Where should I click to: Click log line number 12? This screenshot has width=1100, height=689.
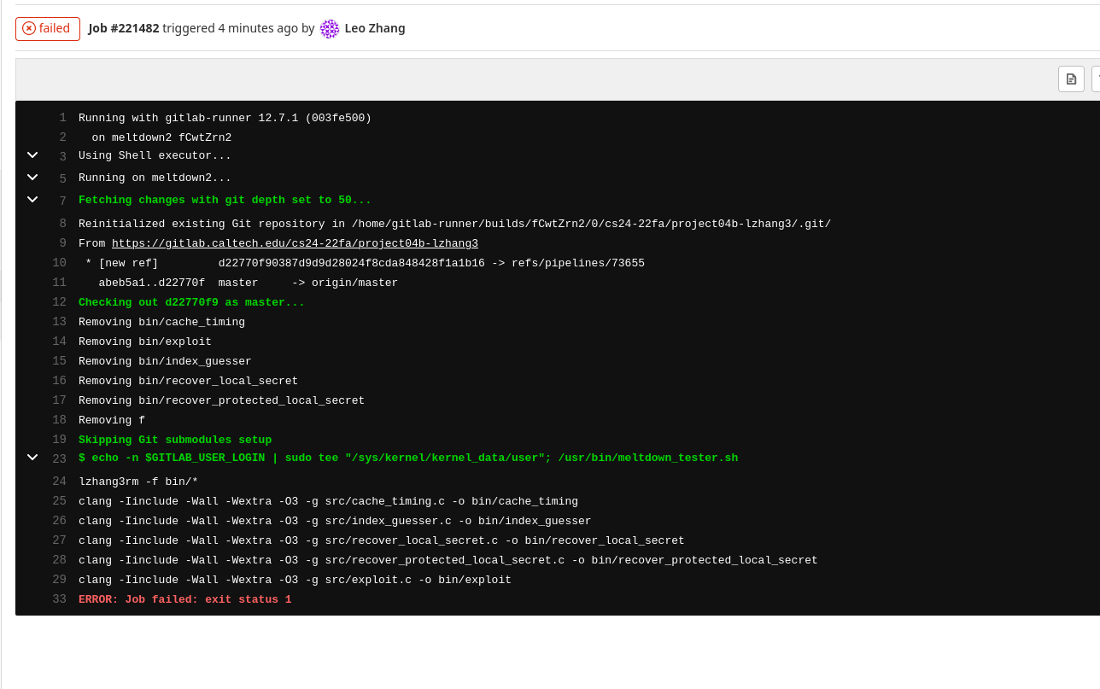(59, 302)
